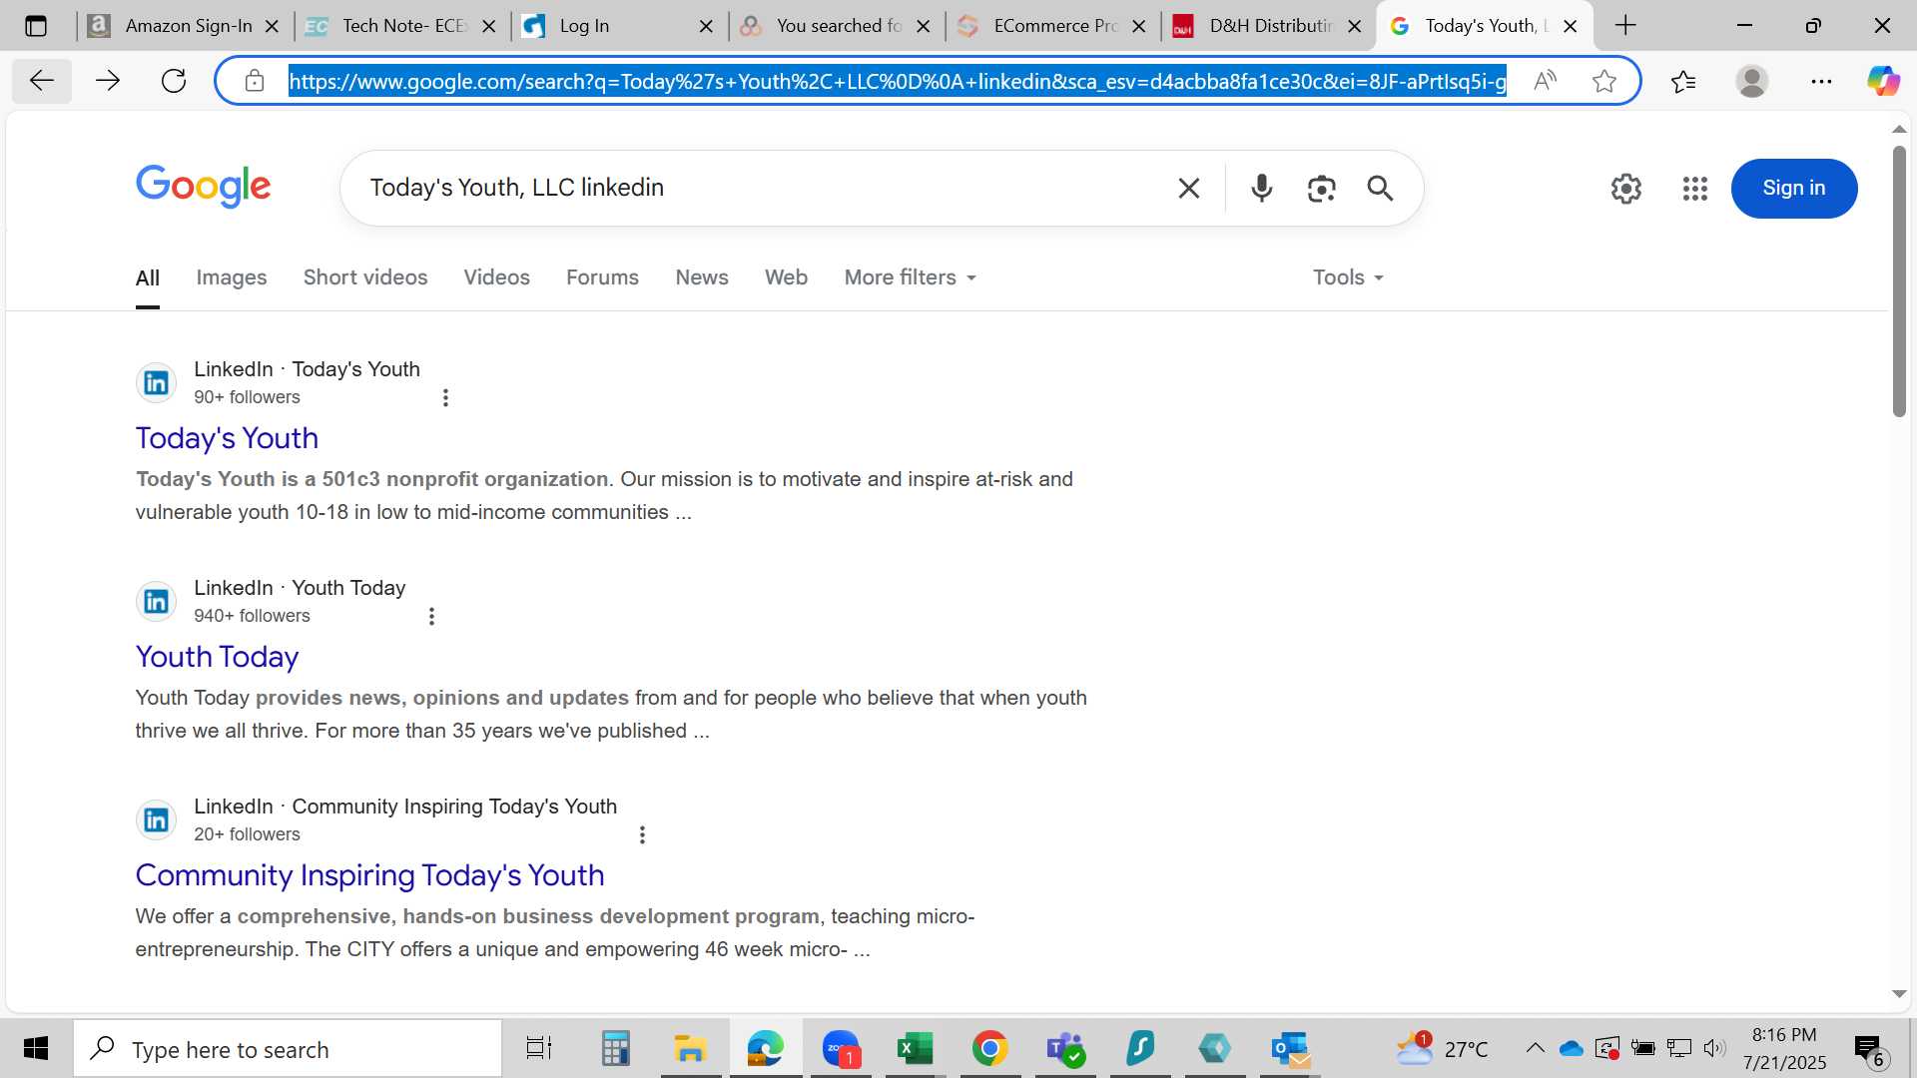This screenshot has width=1917, height=1078.
Task: Launch Calculator from the taskbar
Action: pyautogui.click(x=615, y=1049)
